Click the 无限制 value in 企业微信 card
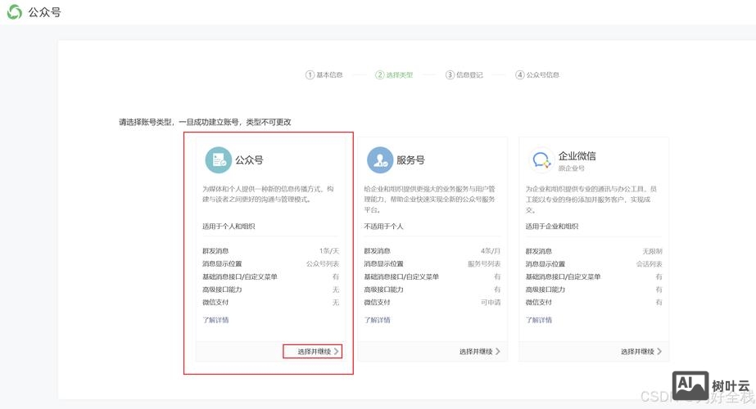Image resolution: width=756 pixels, height=409 pixels. coord(652,251)
